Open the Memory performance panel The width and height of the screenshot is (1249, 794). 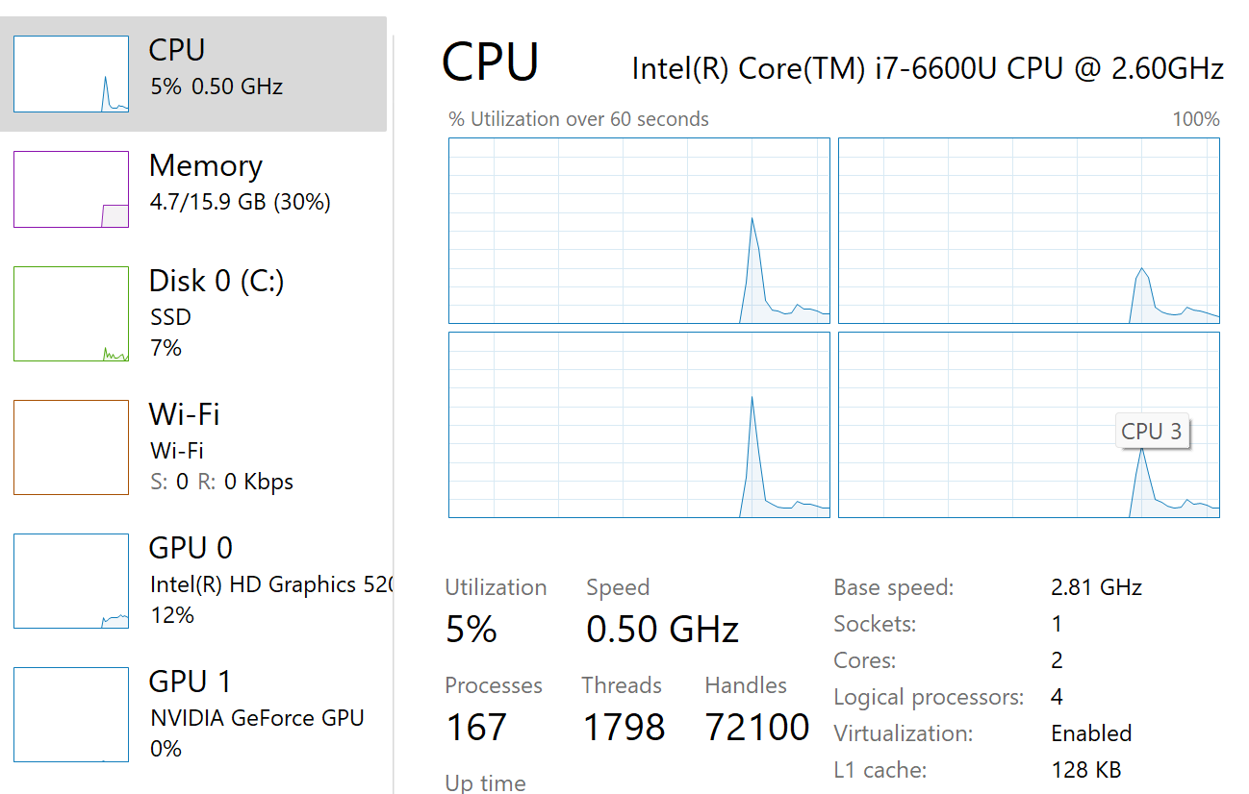pos(193,188)
